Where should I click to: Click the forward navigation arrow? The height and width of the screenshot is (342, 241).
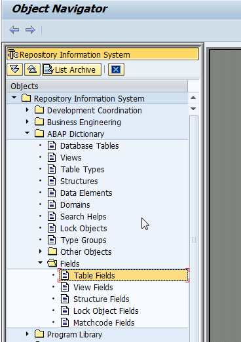point(30,29)
